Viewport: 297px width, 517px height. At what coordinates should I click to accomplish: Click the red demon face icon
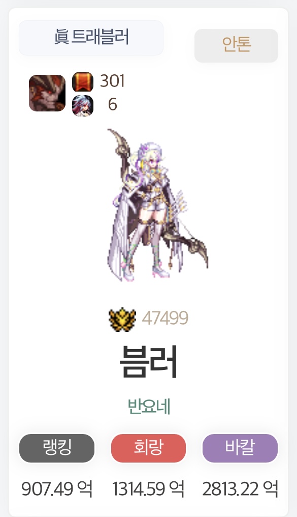click(47, 93)
